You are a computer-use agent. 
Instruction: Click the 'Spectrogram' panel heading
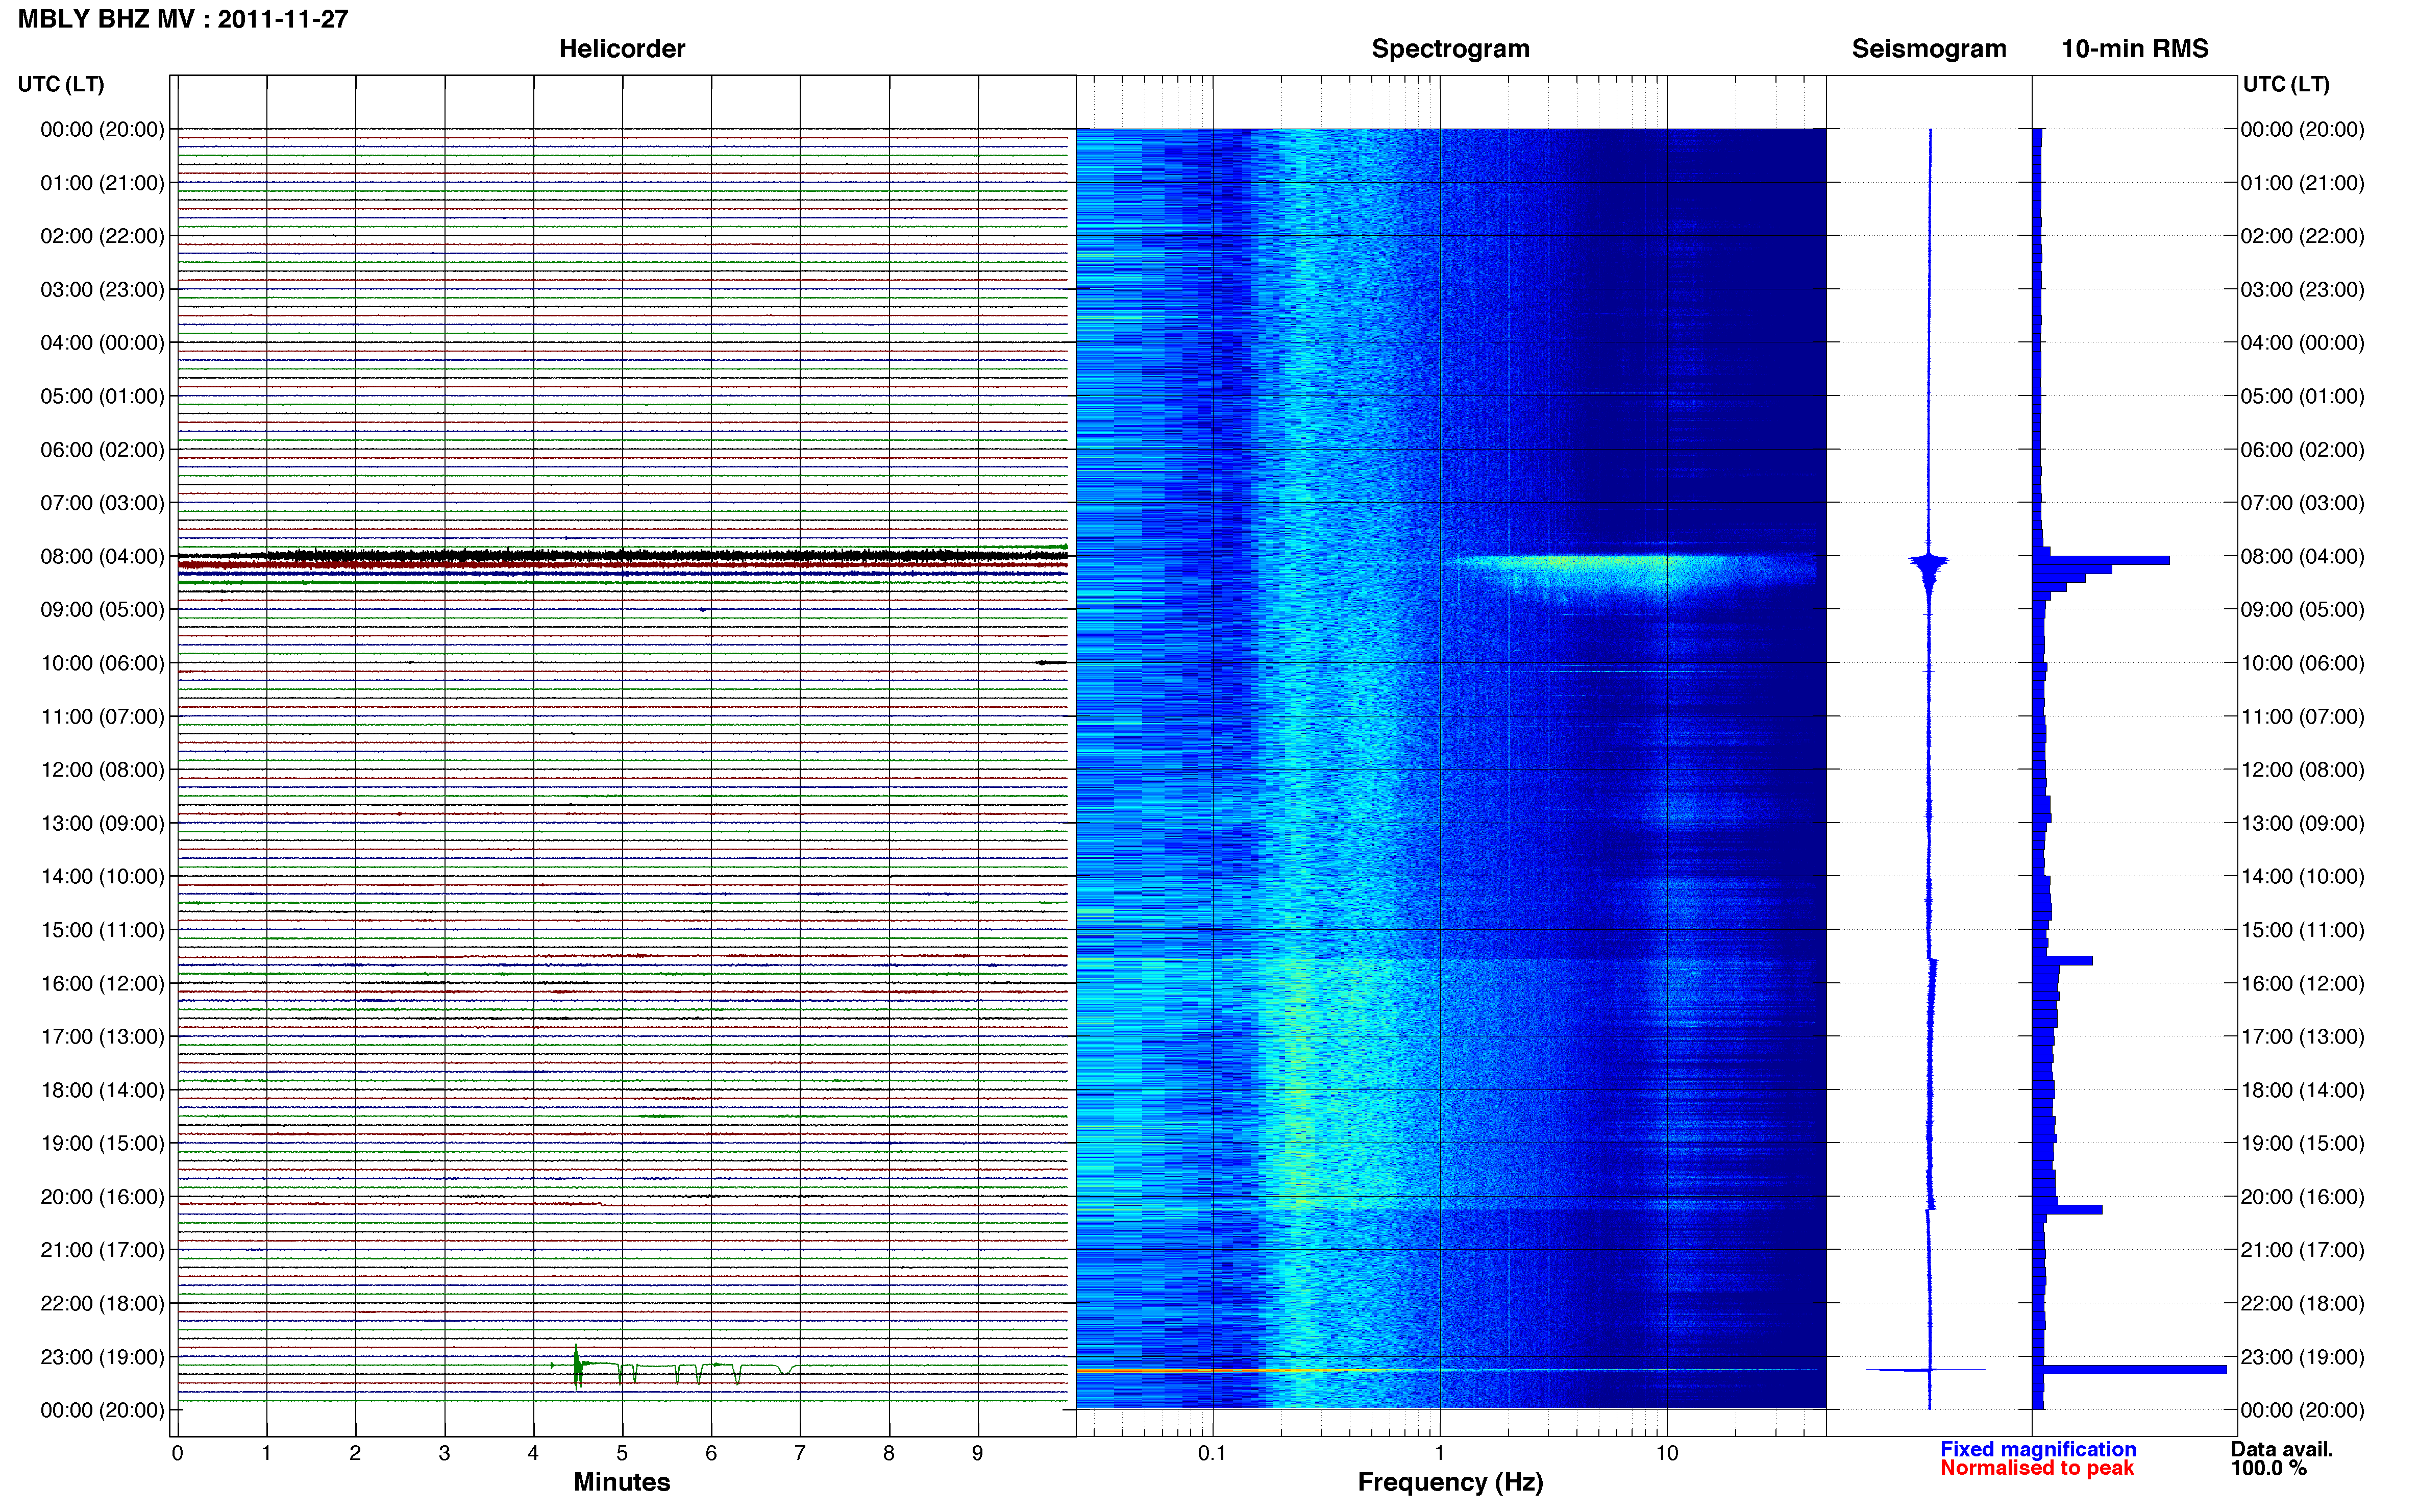click(1450, 49)
